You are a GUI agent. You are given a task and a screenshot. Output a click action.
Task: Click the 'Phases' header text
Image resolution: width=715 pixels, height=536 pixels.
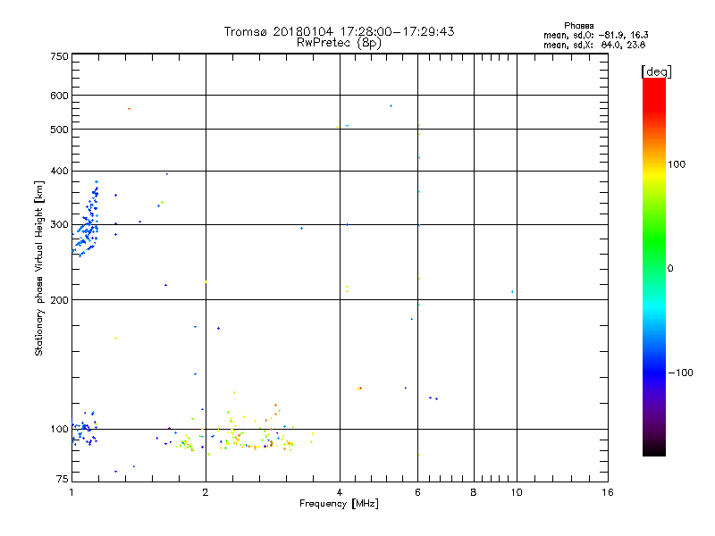pyautogui.click(x=578, y=26)
